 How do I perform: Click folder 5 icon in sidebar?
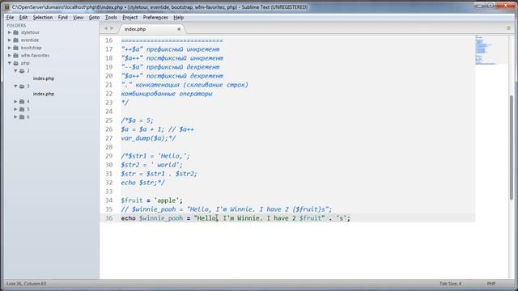[22, 109]
